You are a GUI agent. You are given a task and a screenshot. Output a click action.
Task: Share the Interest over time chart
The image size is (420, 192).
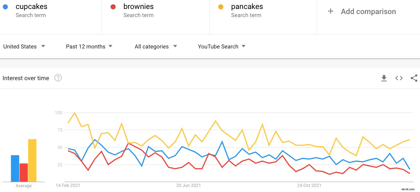pos(414,78)
